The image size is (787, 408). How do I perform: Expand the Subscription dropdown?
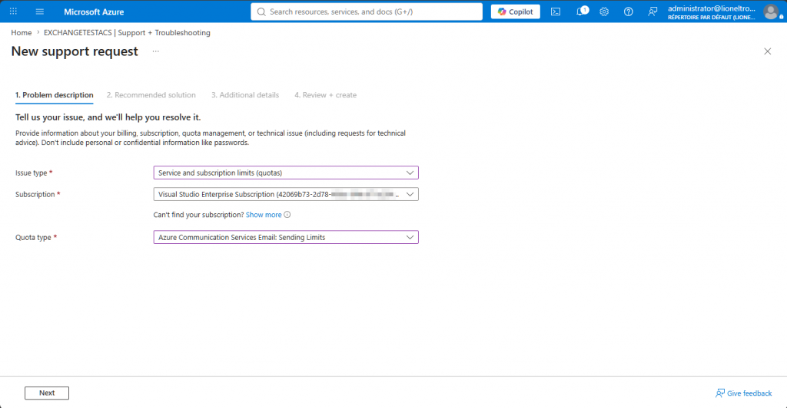(286, 194)
